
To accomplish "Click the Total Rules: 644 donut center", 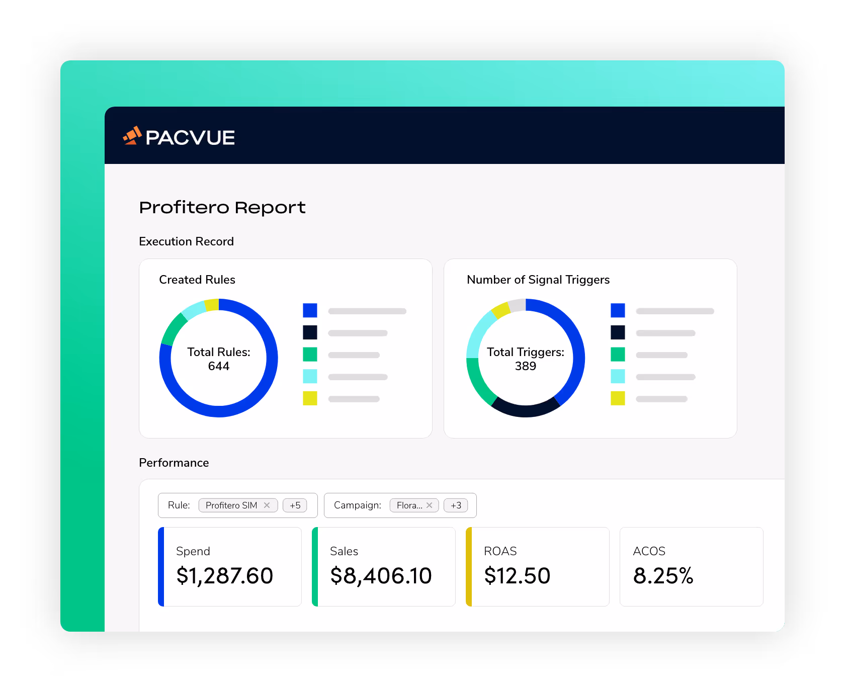I will pos(219,359).
